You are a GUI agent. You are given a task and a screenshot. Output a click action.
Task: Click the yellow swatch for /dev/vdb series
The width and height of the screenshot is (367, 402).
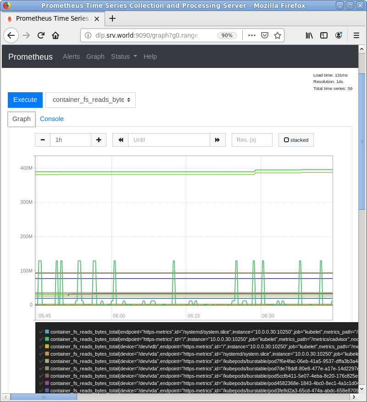47,346
